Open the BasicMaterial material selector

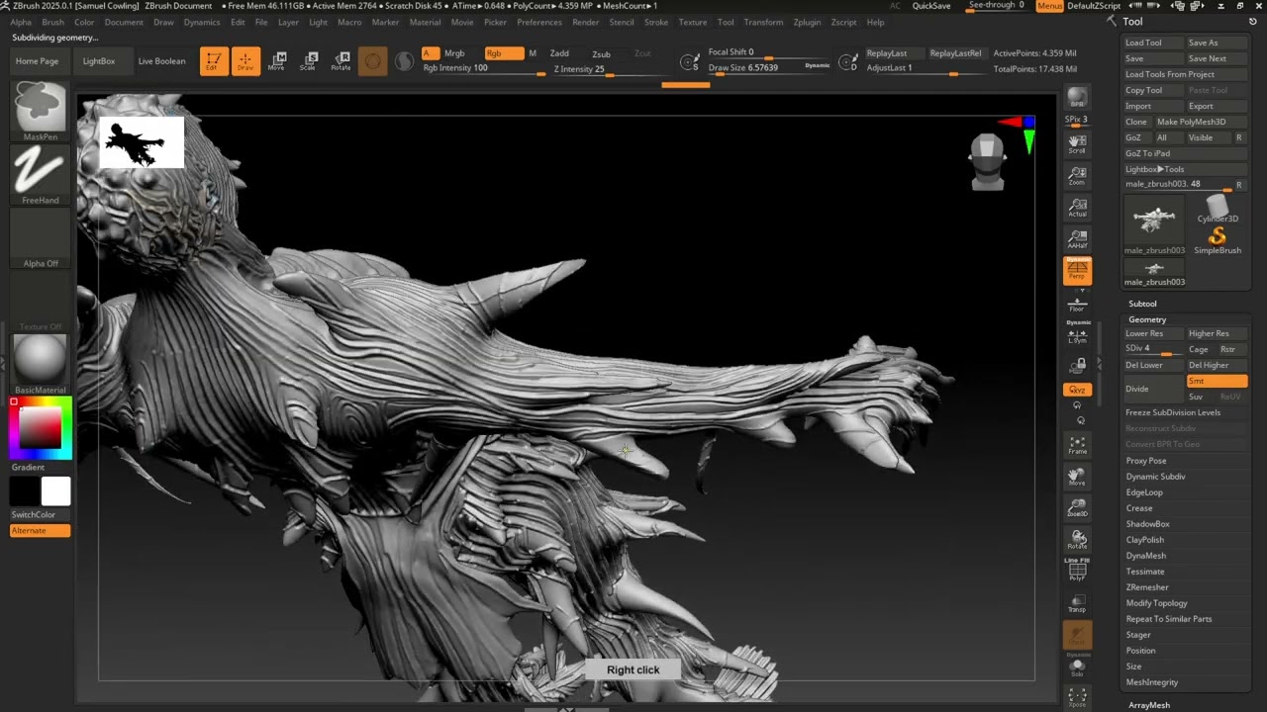(40, 364)
